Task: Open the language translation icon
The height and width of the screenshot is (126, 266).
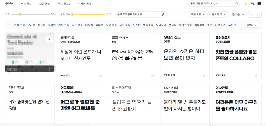Action: tap(253, 4)
